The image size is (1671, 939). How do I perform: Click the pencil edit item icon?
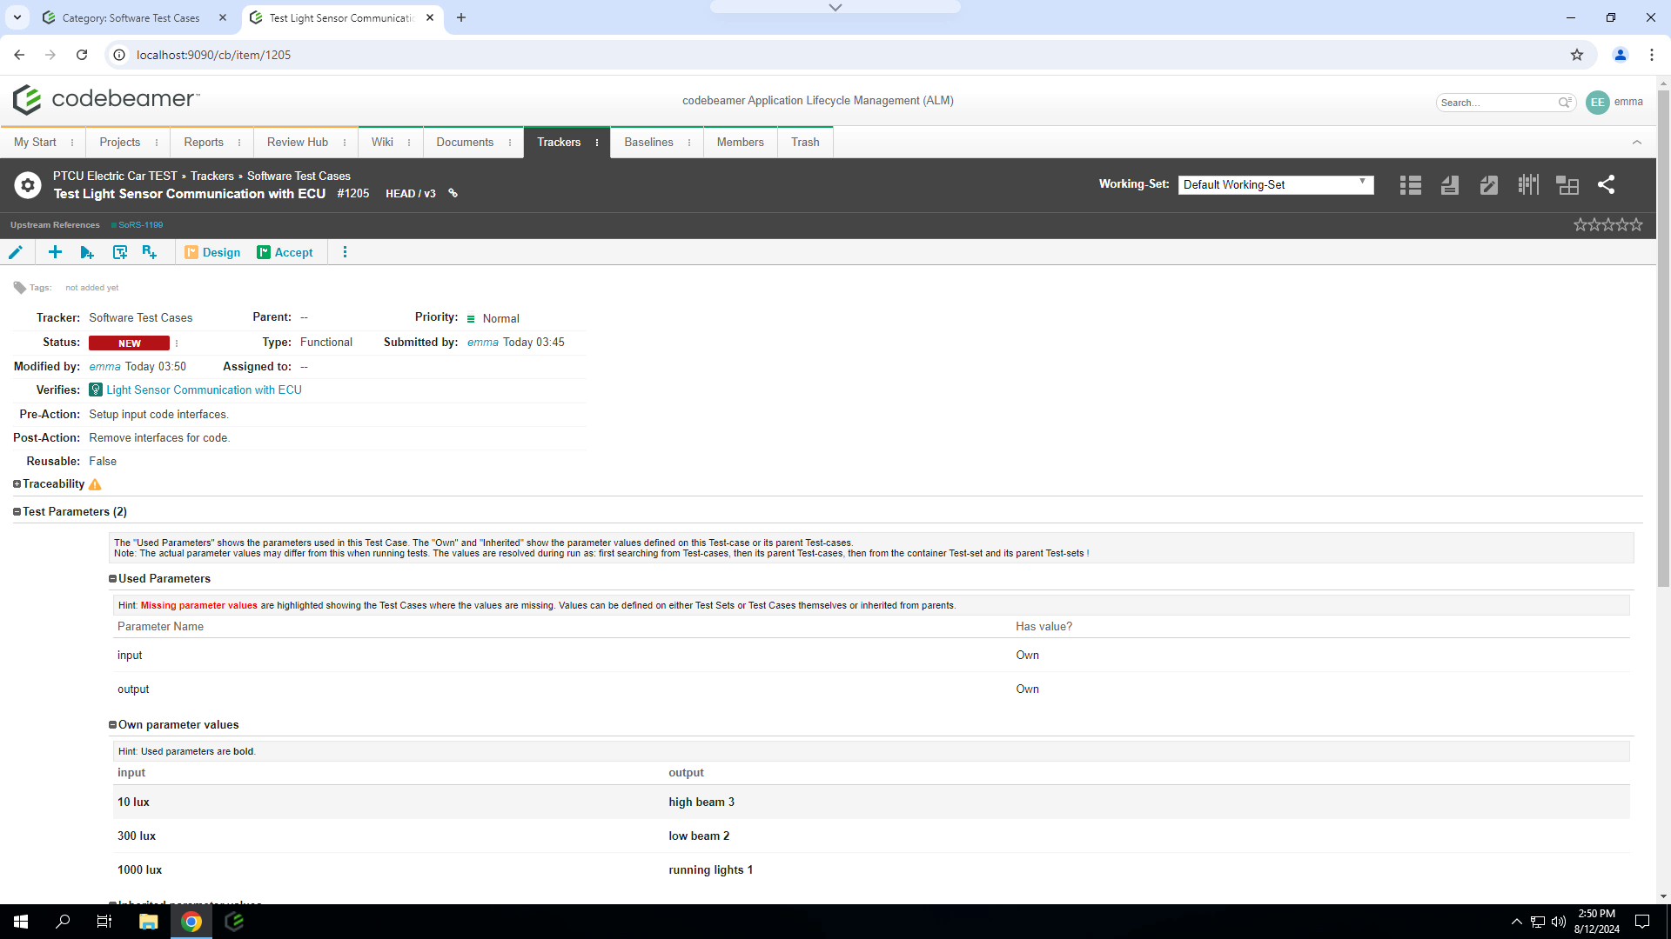16,252
